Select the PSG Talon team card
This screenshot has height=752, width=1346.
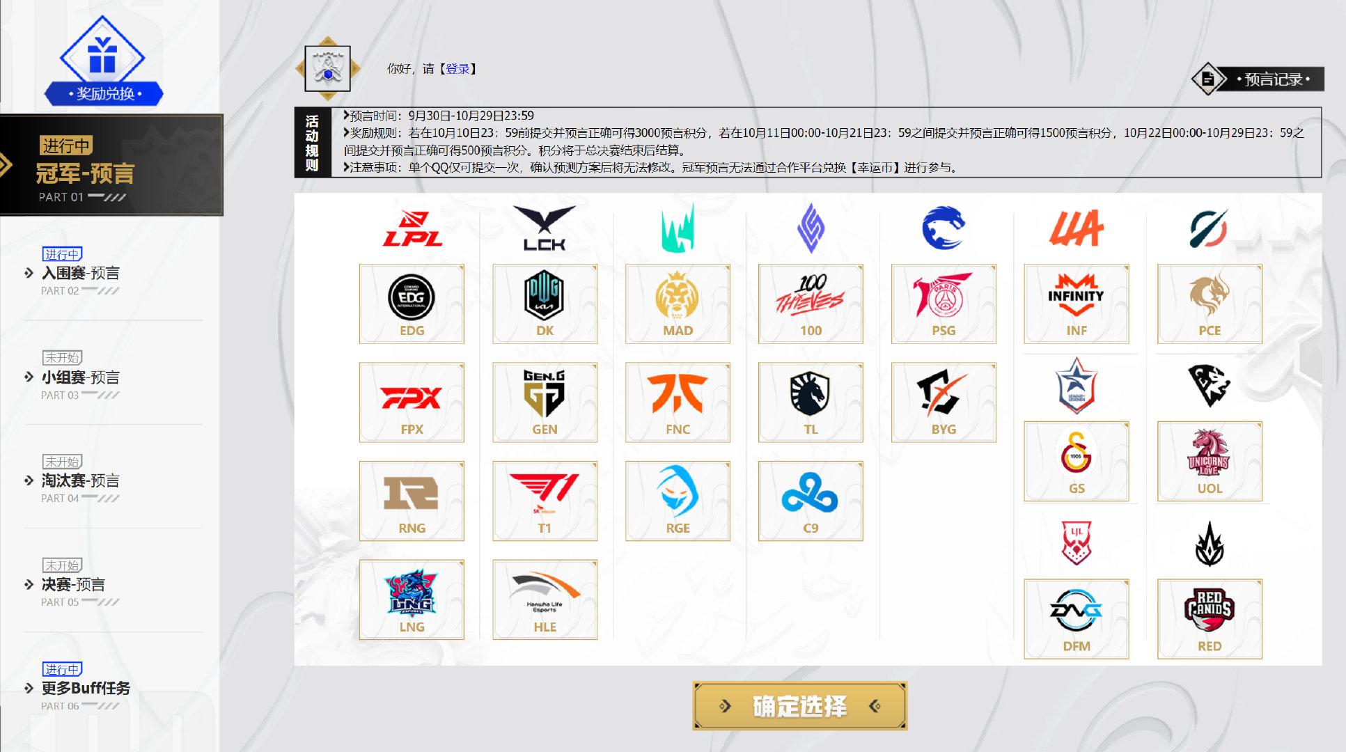click(944, 304)
